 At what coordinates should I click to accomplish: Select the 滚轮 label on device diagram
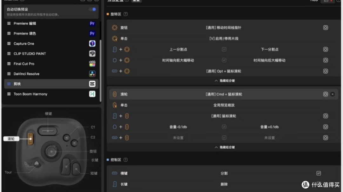11,139
